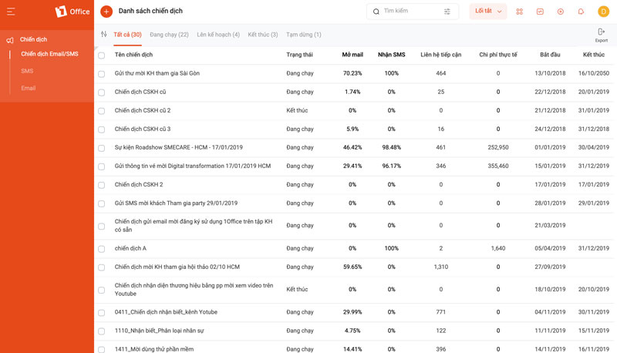Open user avatar D profile
617x353 pixels.
click(x=603, y=12)
